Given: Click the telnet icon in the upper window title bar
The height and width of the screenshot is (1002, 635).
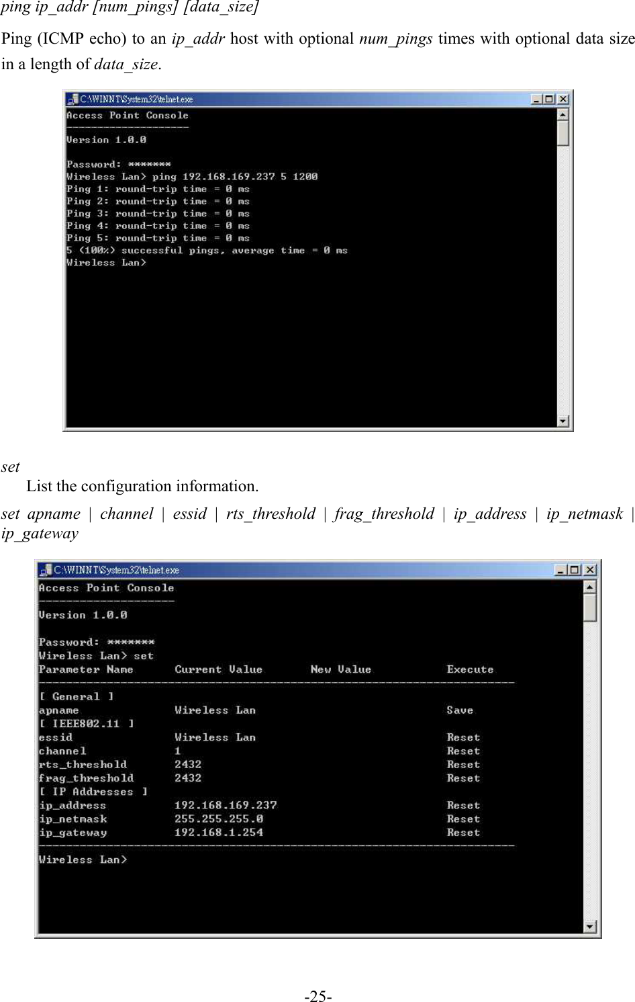Looking at the screenshot, I should click(x=72, y=99).
